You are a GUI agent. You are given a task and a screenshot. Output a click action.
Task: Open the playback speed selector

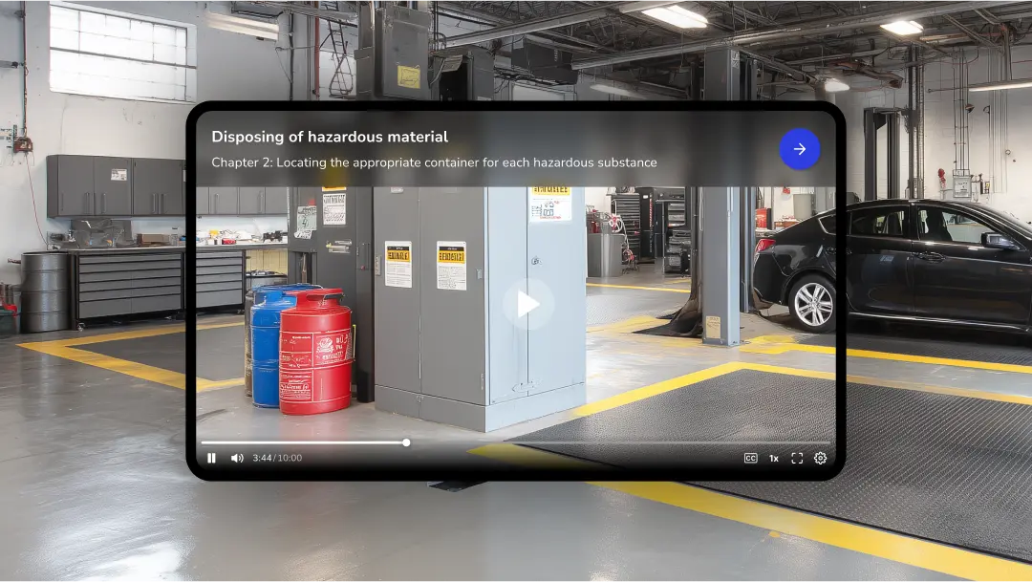(x=773, y=458)
